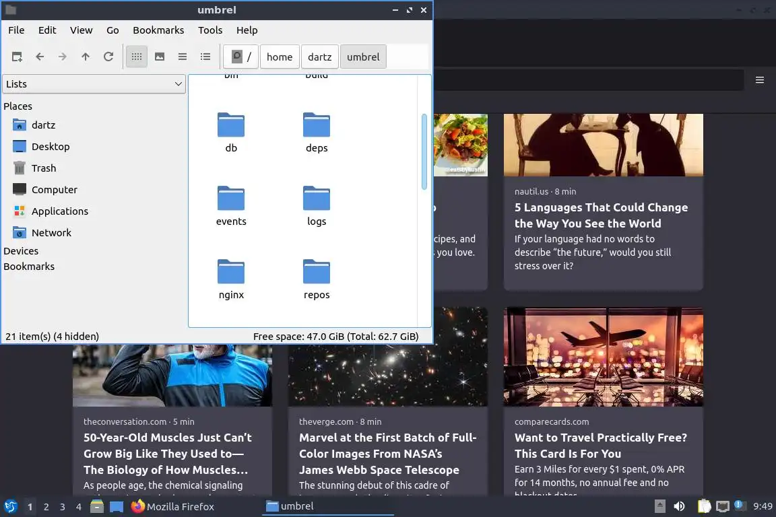Click the airplane sunset thumbnail
Image resolution: width=776 pixels, height=517 pixels.
[x=604, y=357]
